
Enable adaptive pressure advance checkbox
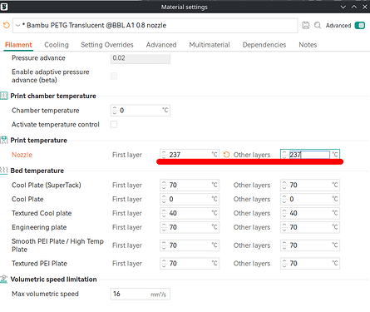pyautogui.click(x=114, y=76)
